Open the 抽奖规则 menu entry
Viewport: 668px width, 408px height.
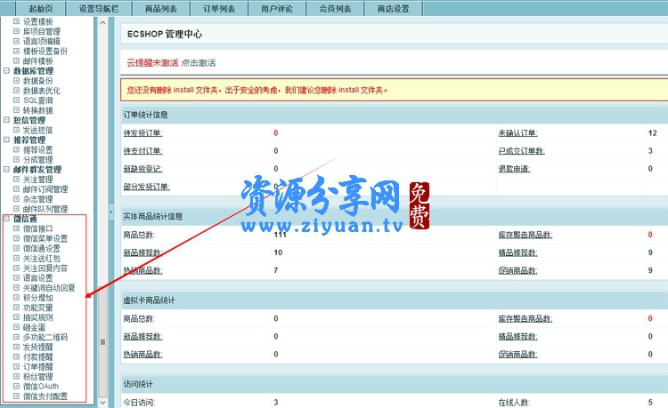click(38, 317)
